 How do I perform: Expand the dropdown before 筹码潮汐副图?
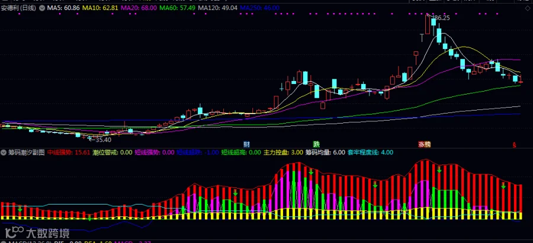click(4, 153)
